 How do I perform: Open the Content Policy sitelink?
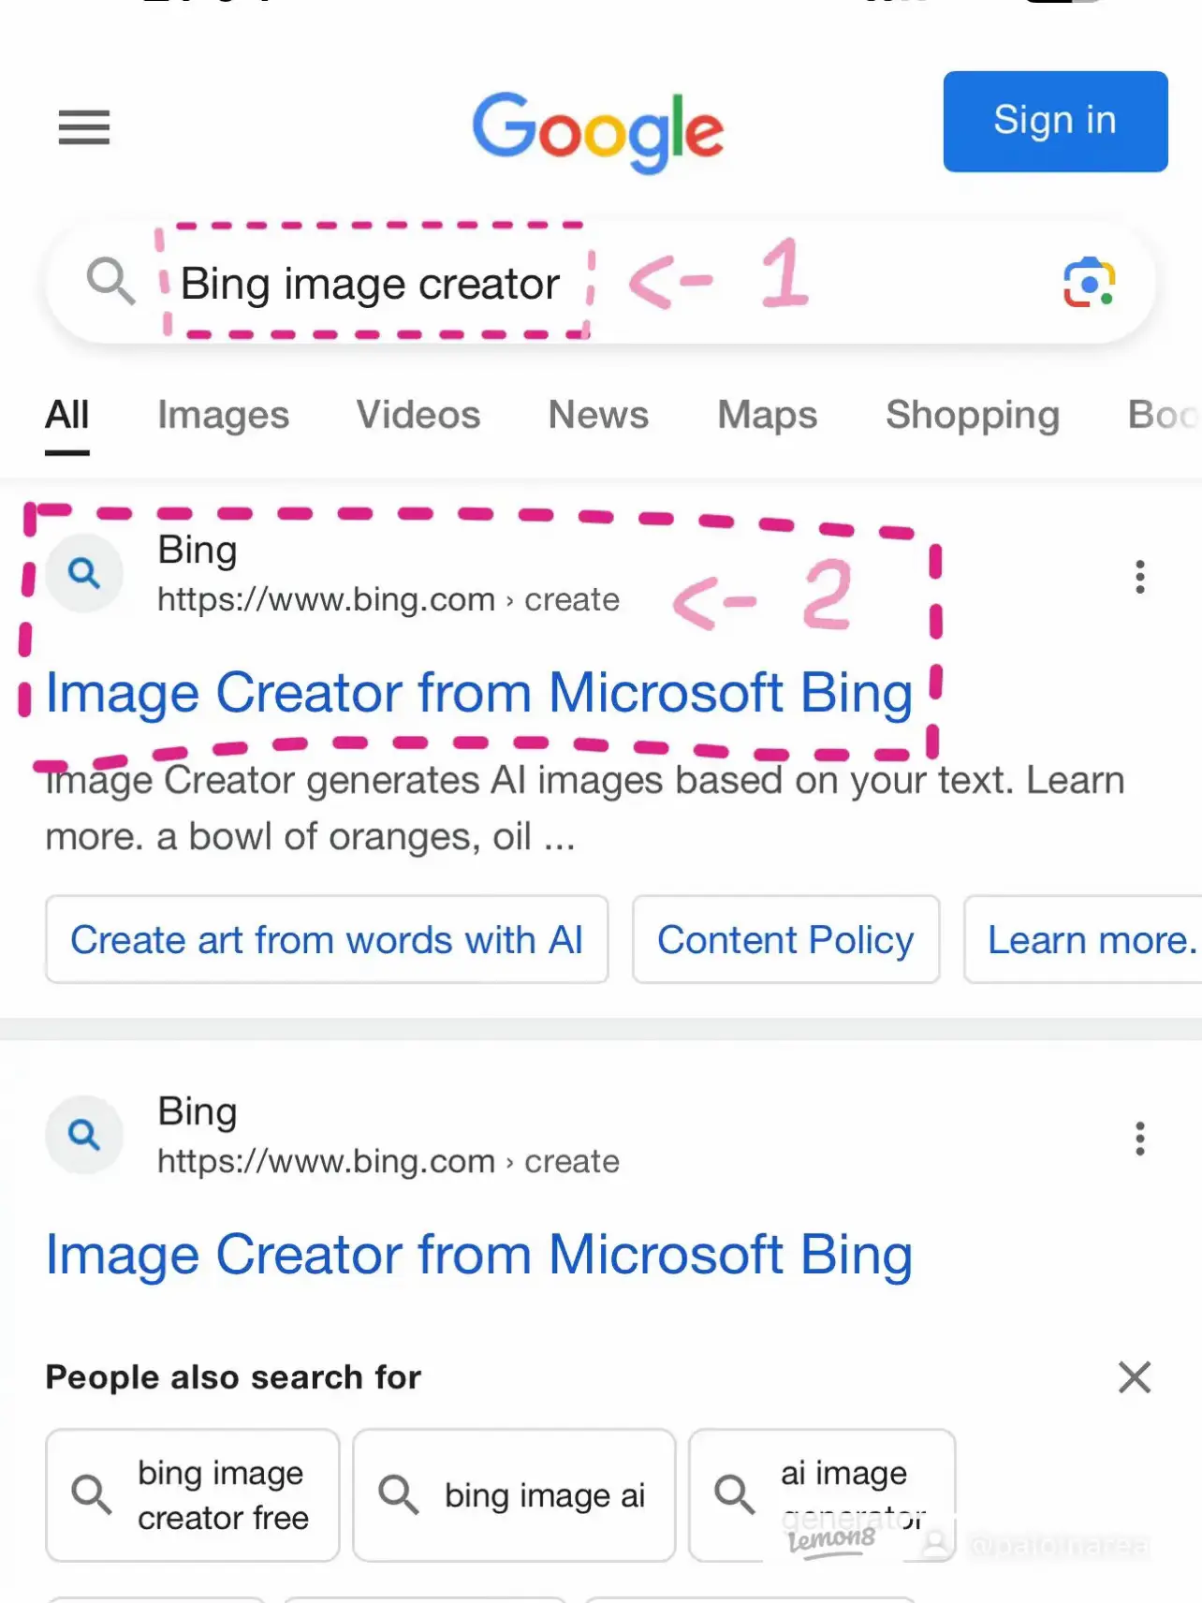coord(785,939)
